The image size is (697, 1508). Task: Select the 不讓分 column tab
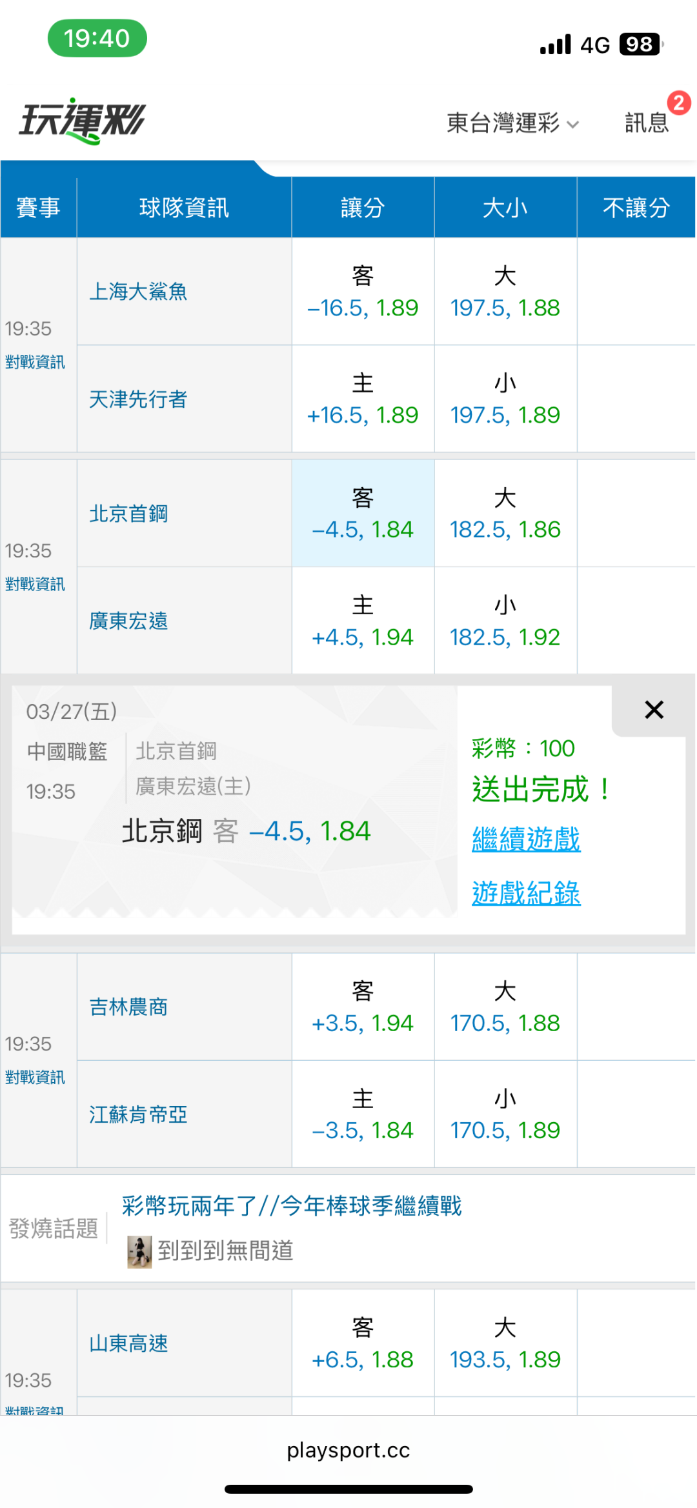[x=636, y=208]
